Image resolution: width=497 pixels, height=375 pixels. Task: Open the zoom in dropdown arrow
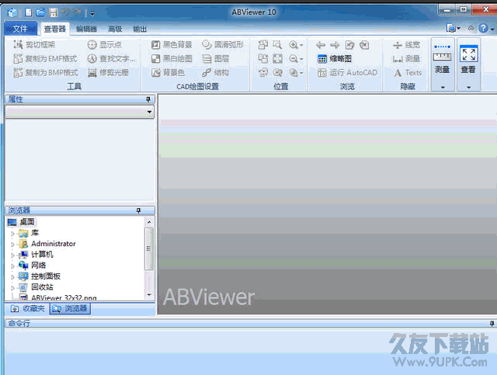pos(301,45)
